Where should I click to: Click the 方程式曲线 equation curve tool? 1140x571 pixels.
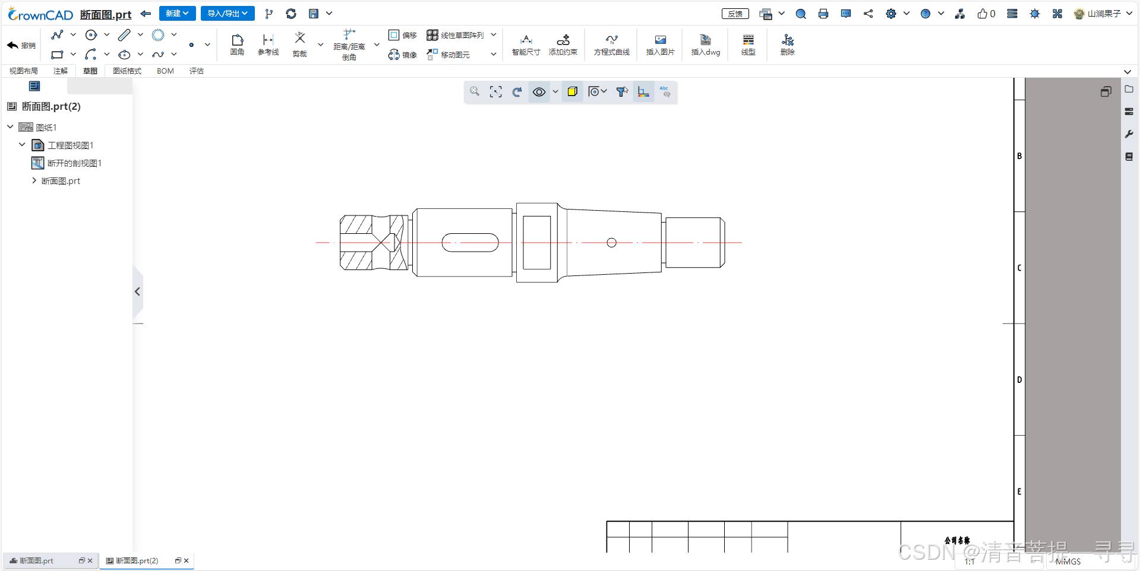point(612,45)
